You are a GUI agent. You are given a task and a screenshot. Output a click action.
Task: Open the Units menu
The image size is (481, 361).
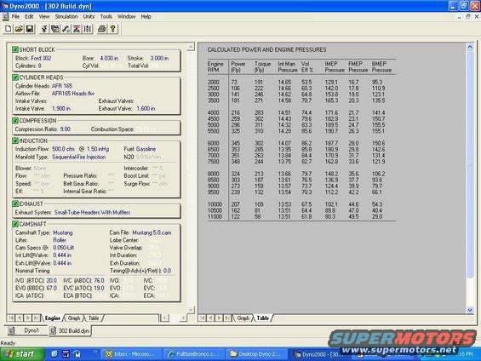pos(89,16)
